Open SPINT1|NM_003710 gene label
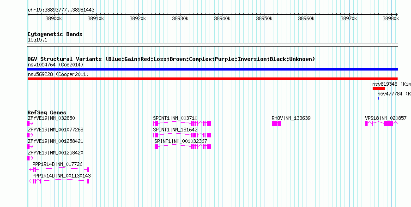 click(175, 118)
